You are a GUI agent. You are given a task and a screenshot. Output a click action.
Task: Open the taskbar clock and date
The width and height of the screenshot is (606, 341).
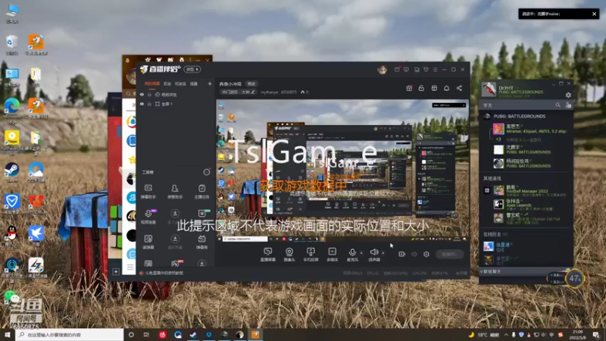point(578,334)
